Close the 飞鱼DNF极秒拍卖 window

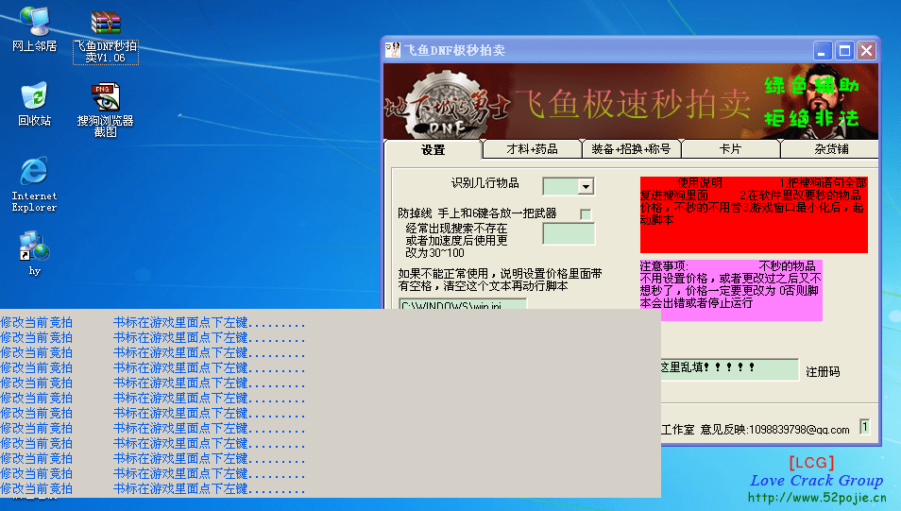866,51
